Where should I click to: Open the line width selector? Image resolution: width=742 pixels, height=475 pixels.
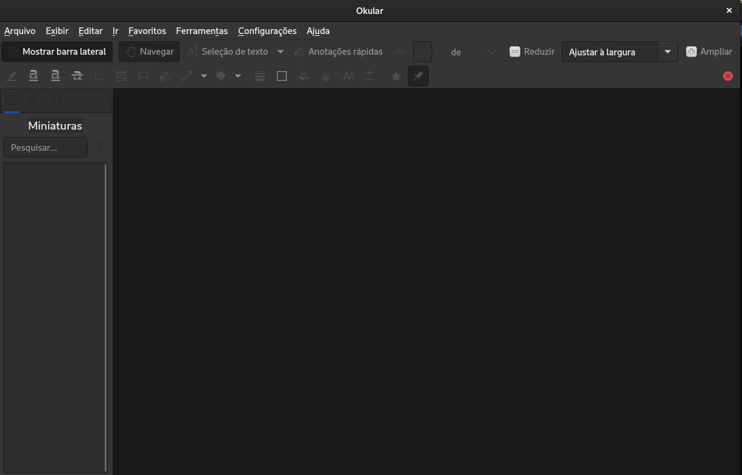pos(260,76)
